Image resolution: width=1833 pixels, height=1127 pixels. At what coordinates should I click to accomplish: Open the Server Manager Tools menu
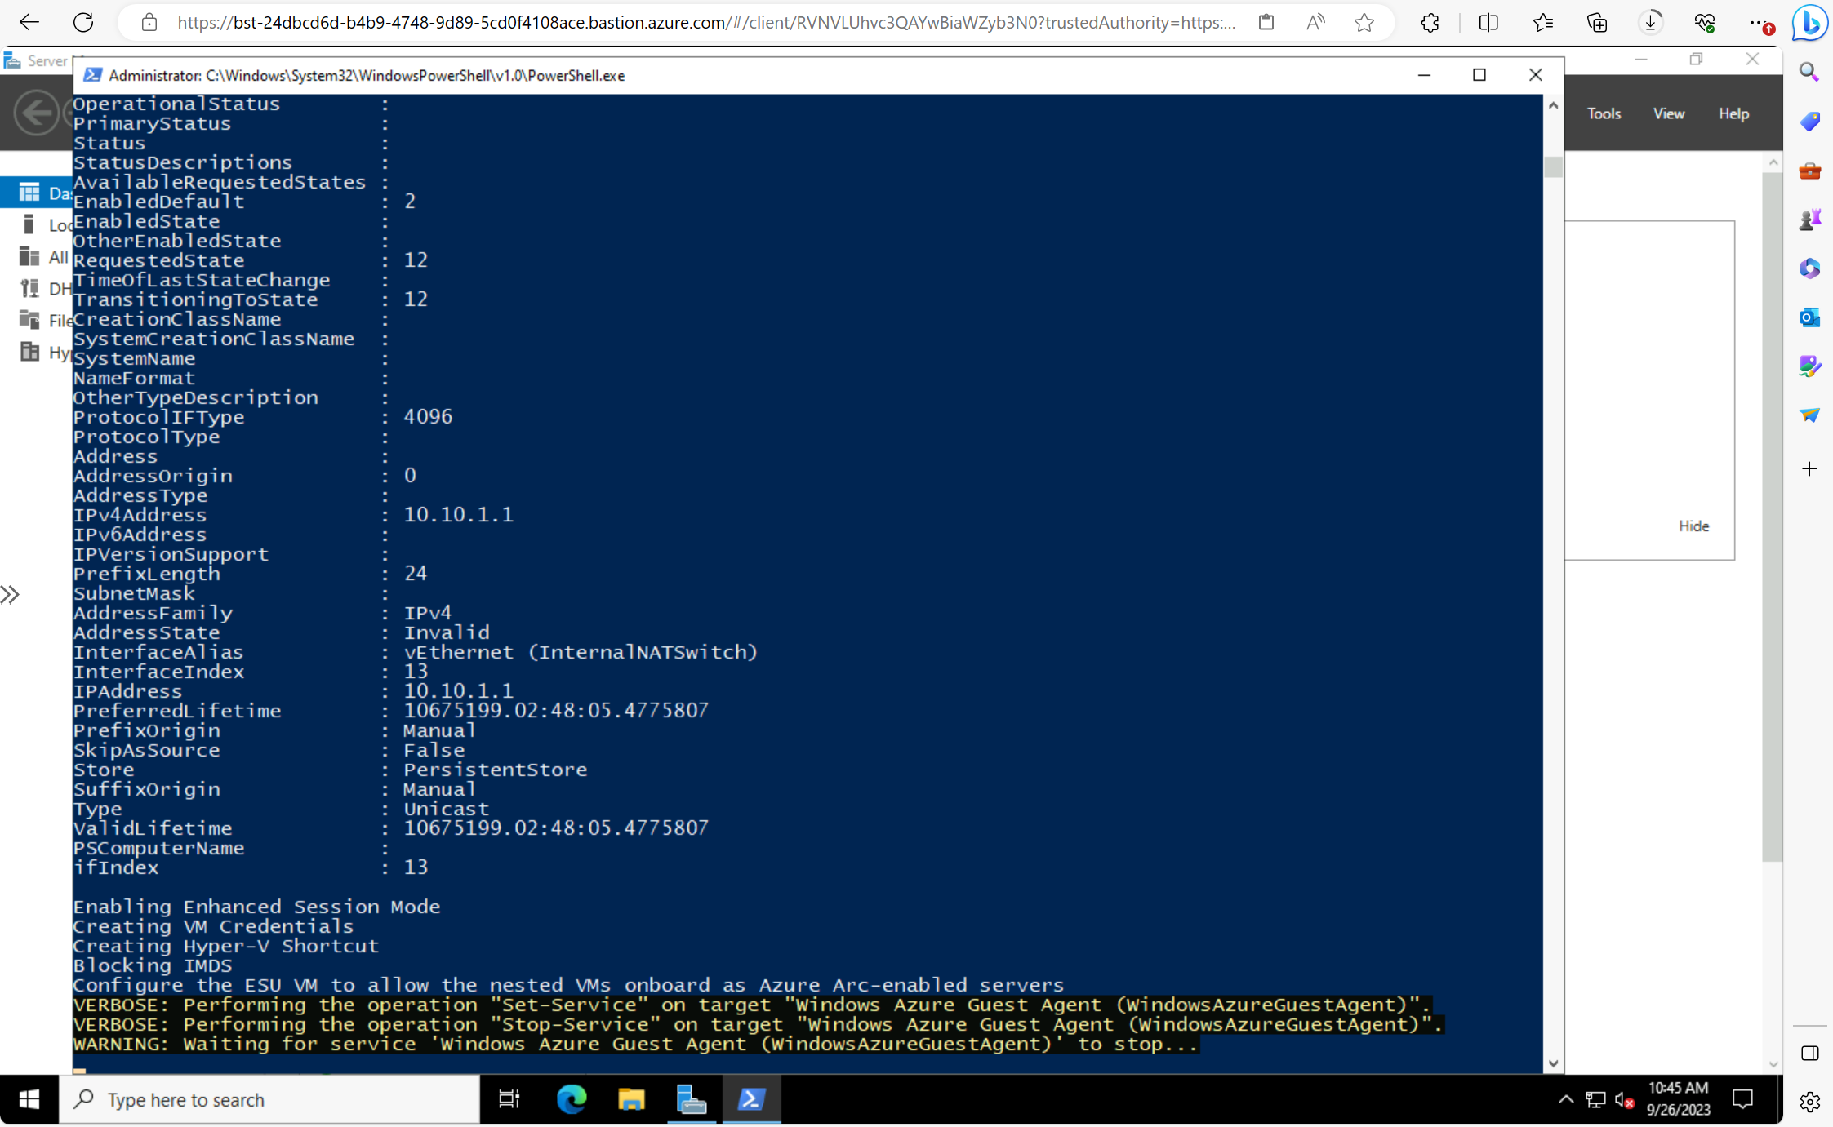(x=1603, y=113)
